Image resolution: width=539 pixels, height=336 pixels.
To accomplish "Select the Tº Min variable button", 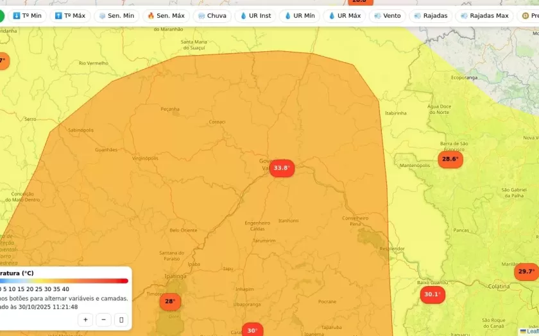I will (27, 16).
